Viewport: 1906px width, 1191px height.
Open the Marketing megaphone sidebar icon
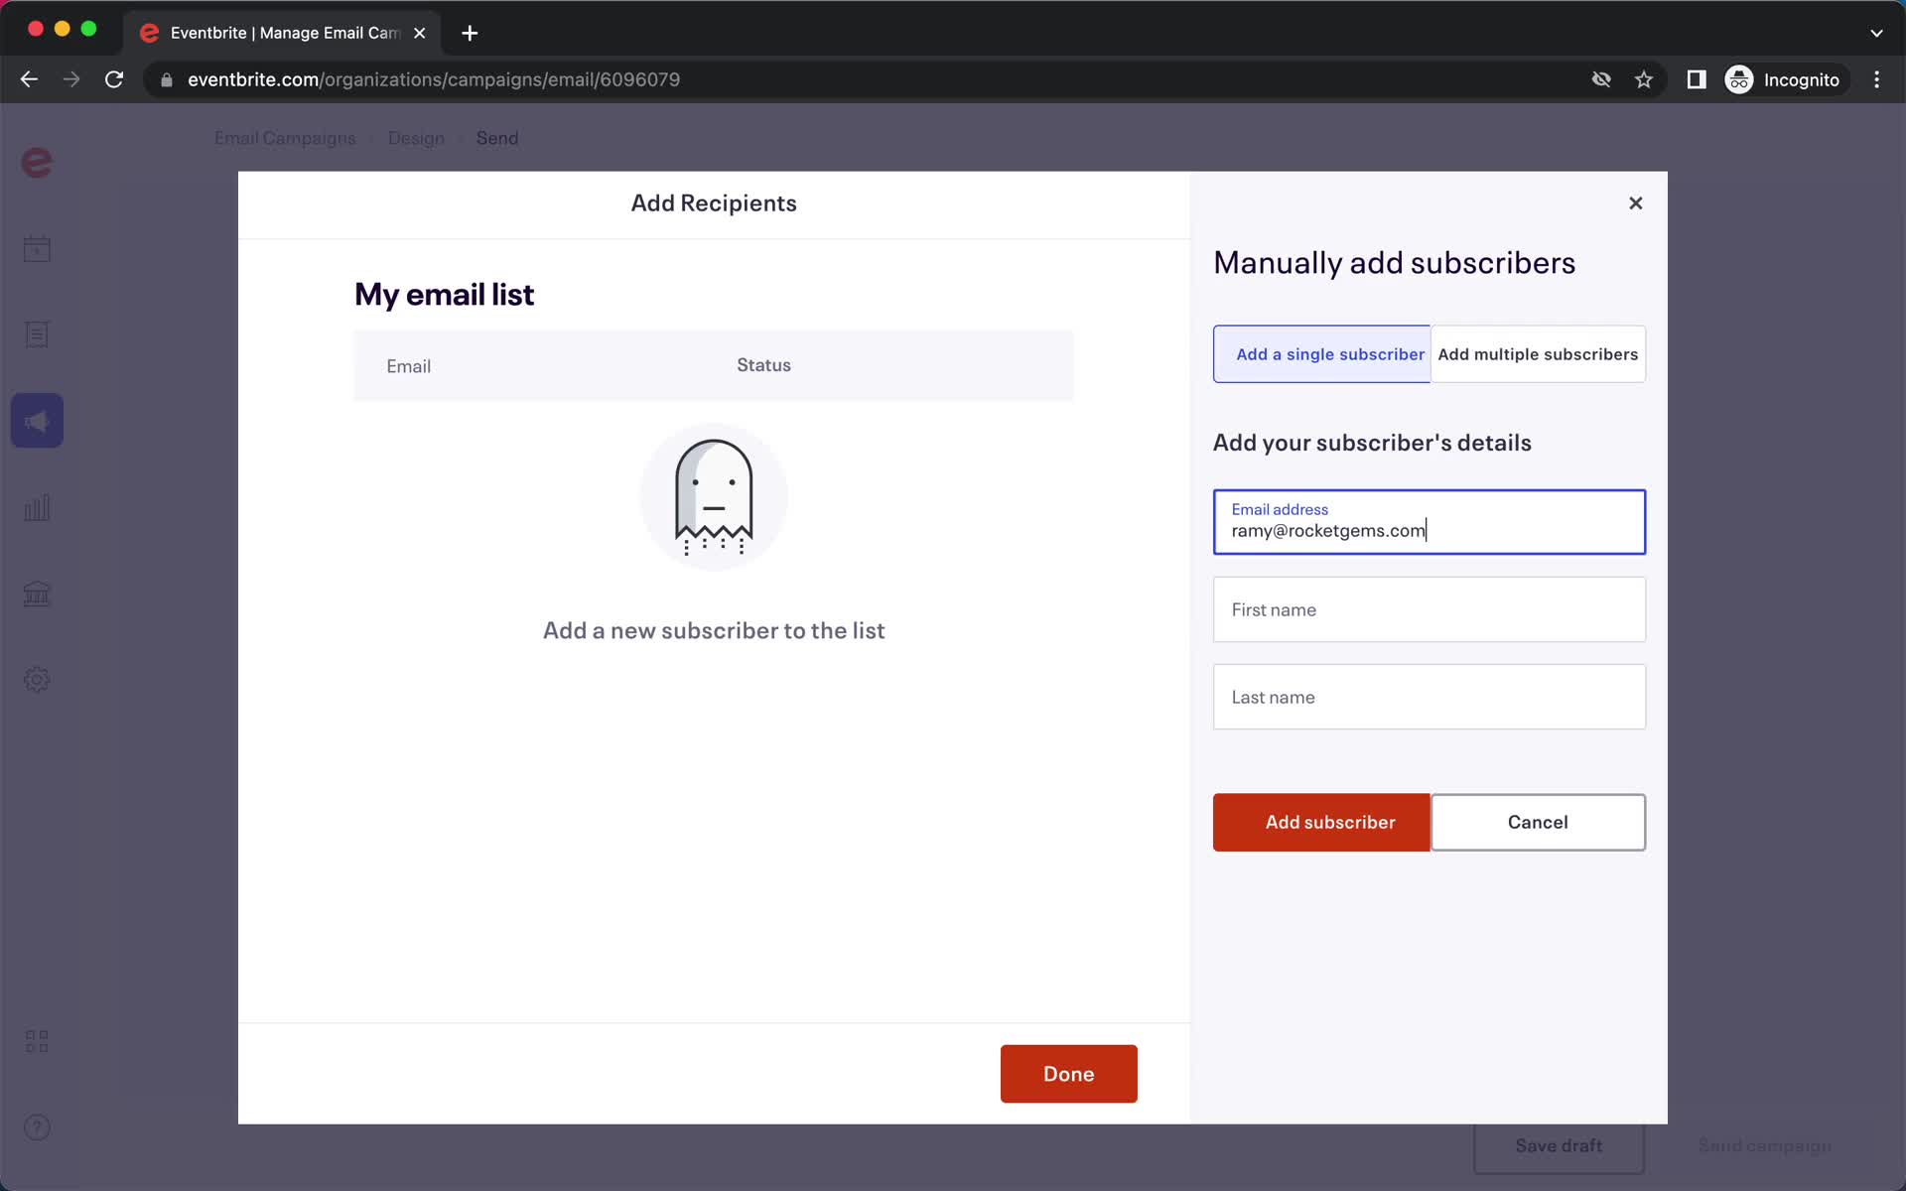point(37,421)
